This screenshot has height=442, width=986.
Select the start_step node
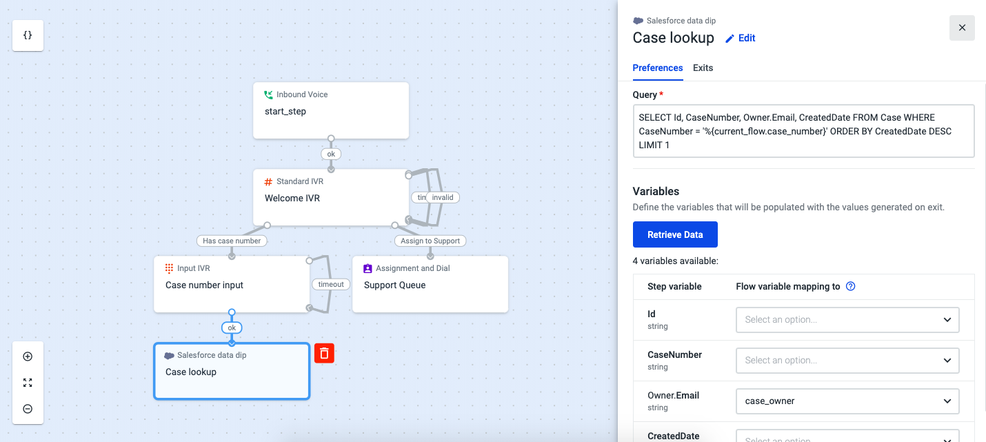[331, 110]
